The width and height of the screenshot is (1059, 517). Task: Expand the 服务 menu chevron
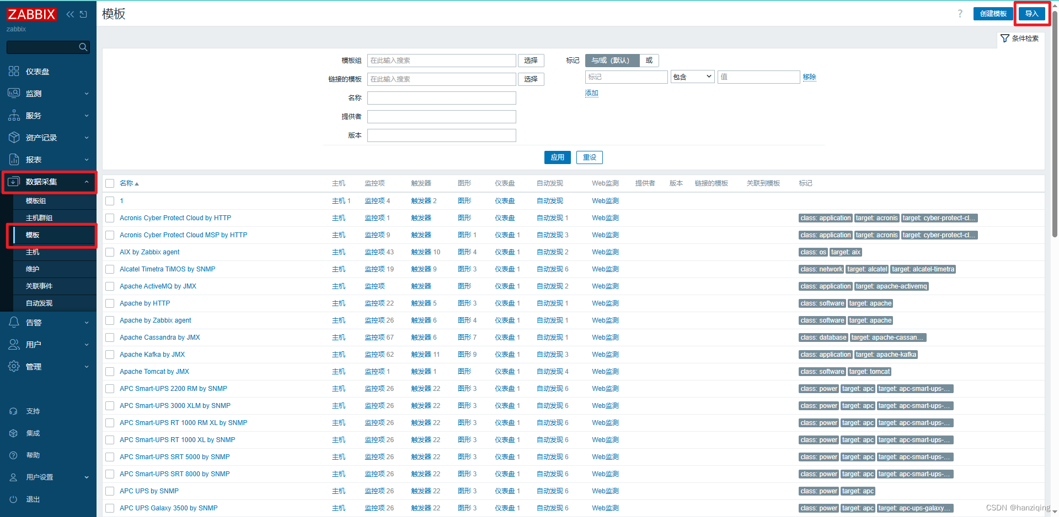[87, 116]
